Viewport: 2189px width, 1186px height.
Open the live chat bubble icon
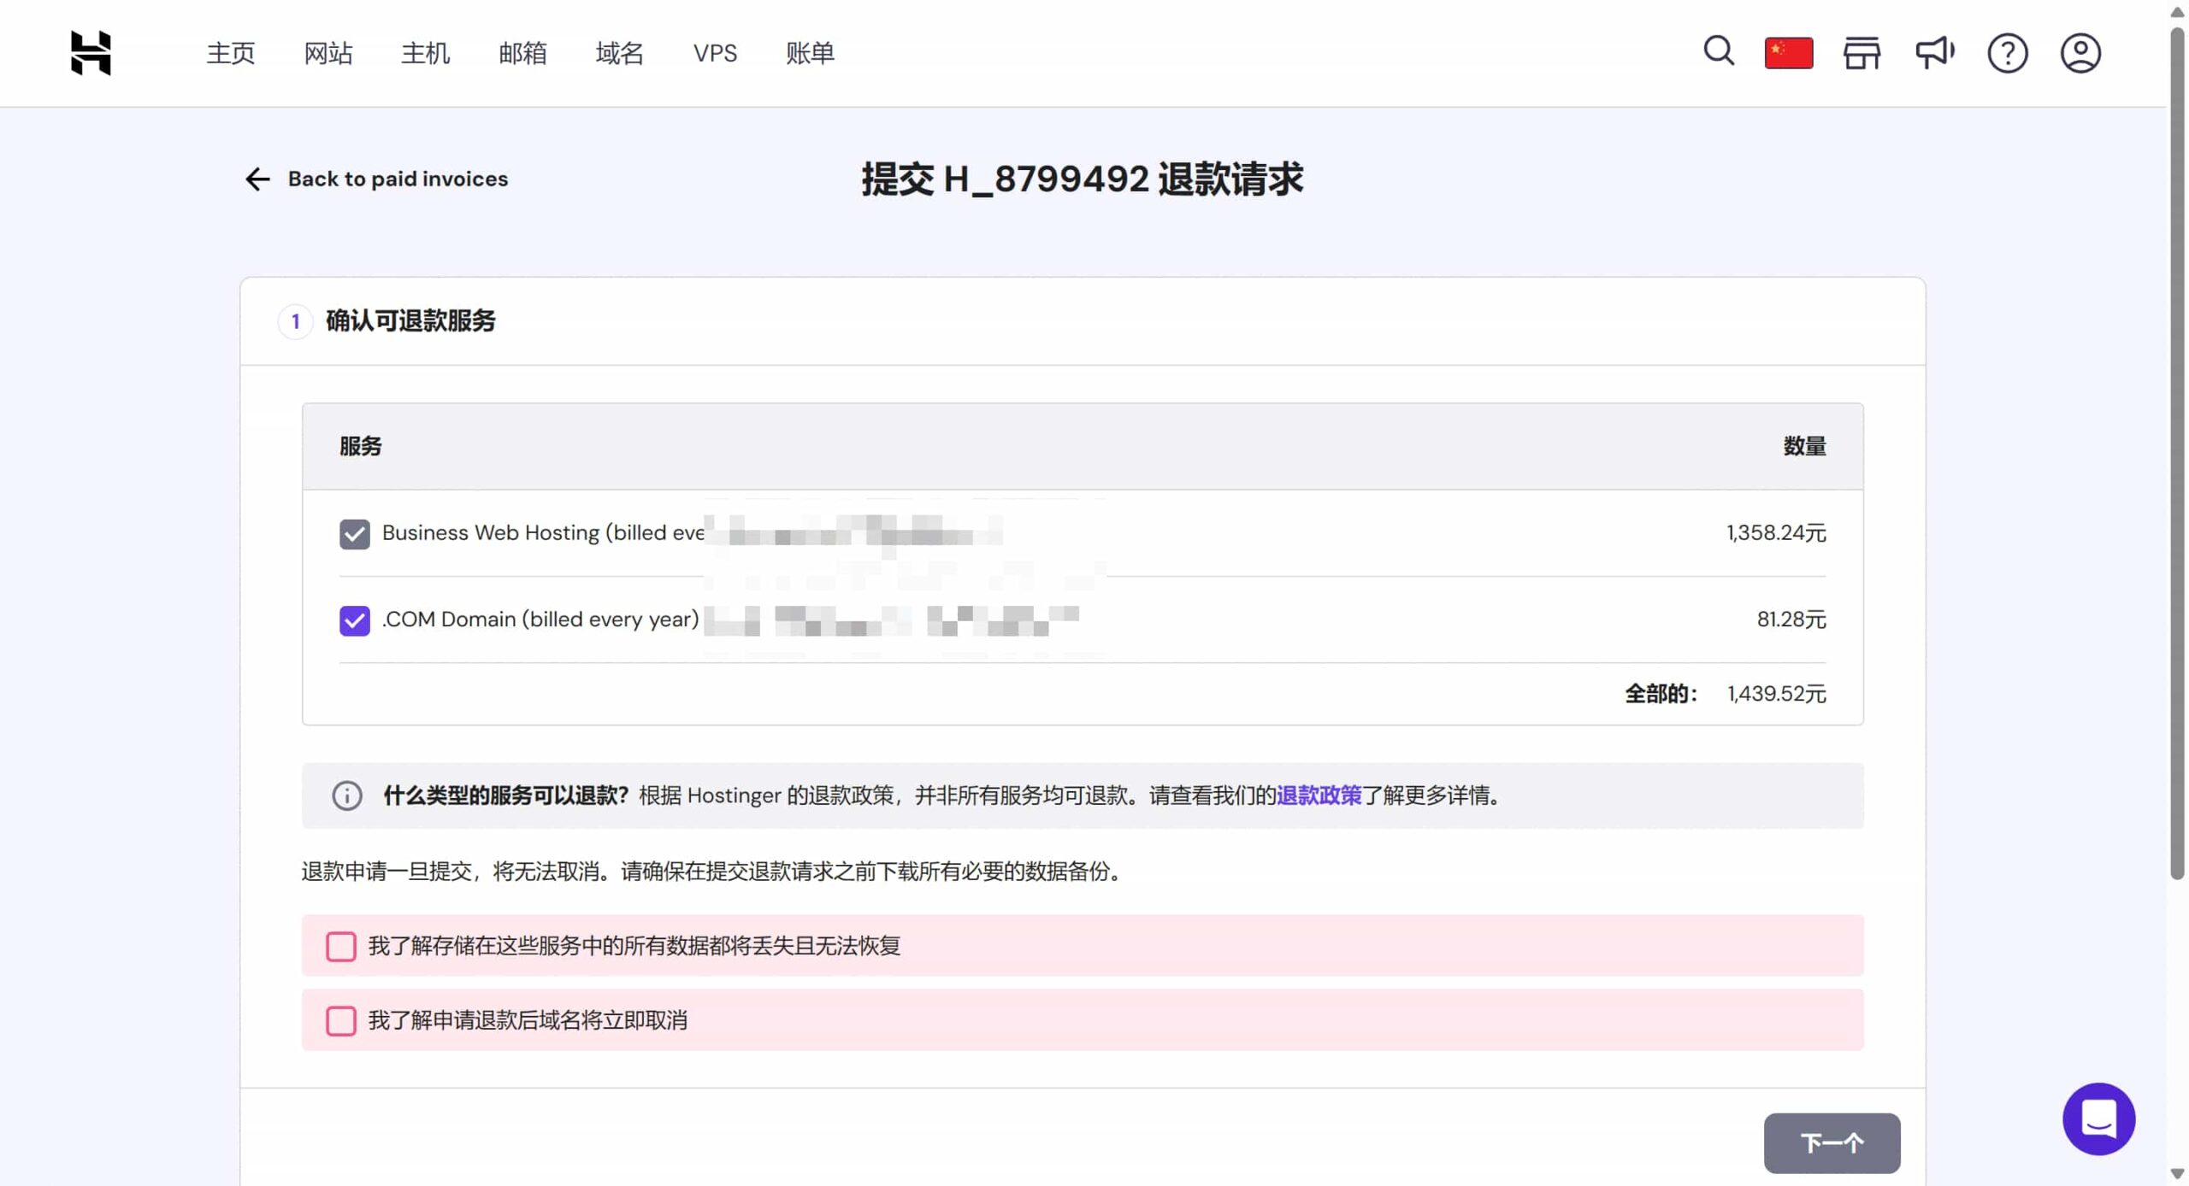2098,1118
